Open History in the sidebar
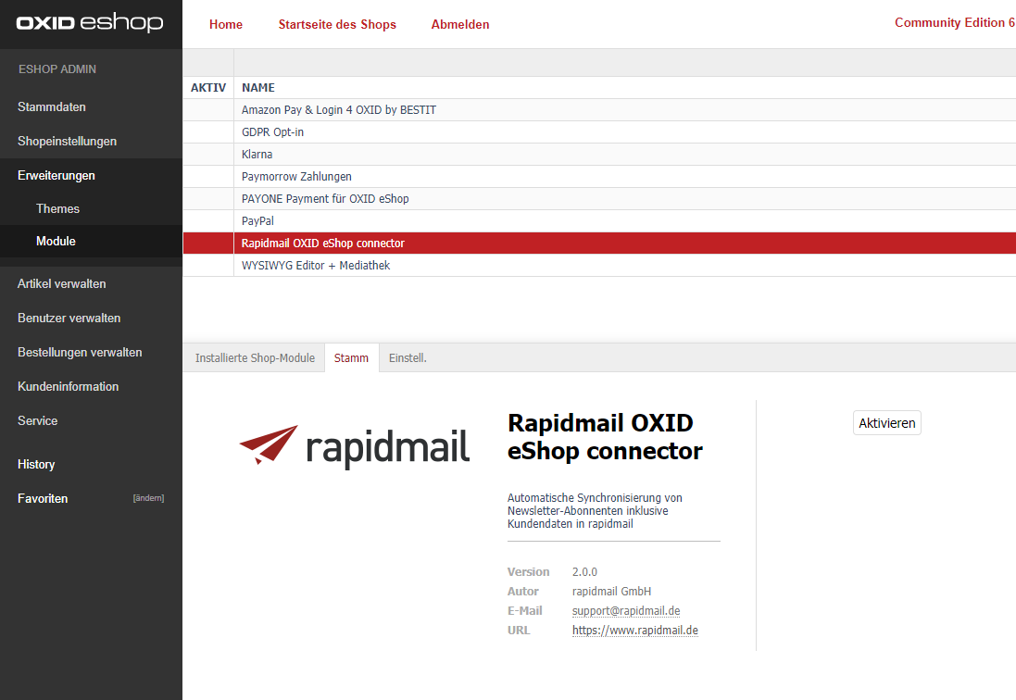 (36, 464)
